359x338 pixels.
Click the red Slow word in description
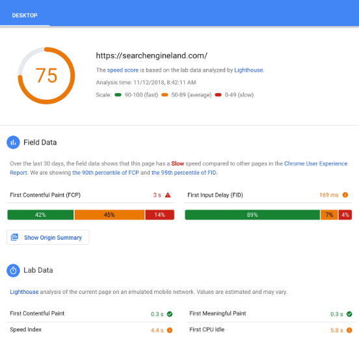coord(178,163)
